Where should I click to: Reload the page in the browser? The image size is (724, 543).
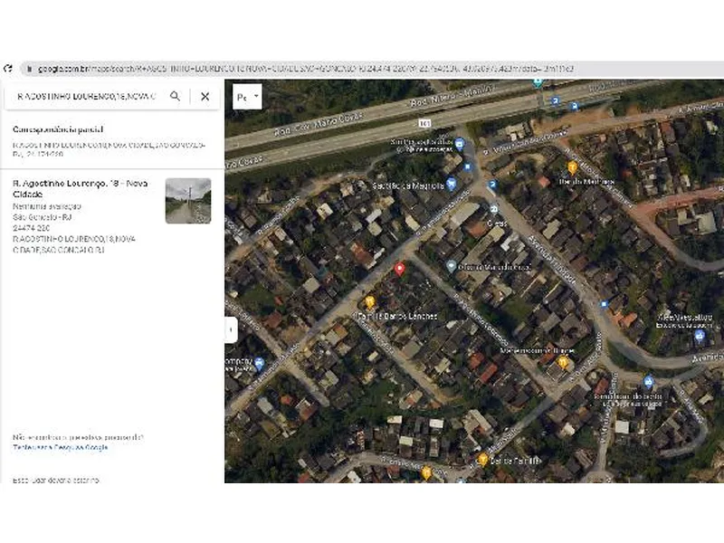pos(8,69)
